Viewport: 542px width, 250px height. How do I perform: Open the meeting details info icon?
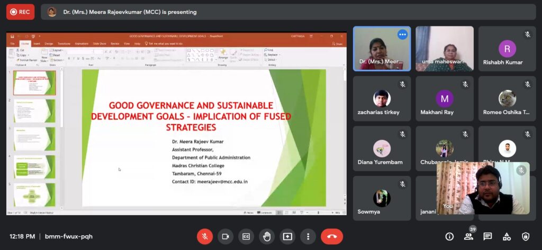coord(449,237)
